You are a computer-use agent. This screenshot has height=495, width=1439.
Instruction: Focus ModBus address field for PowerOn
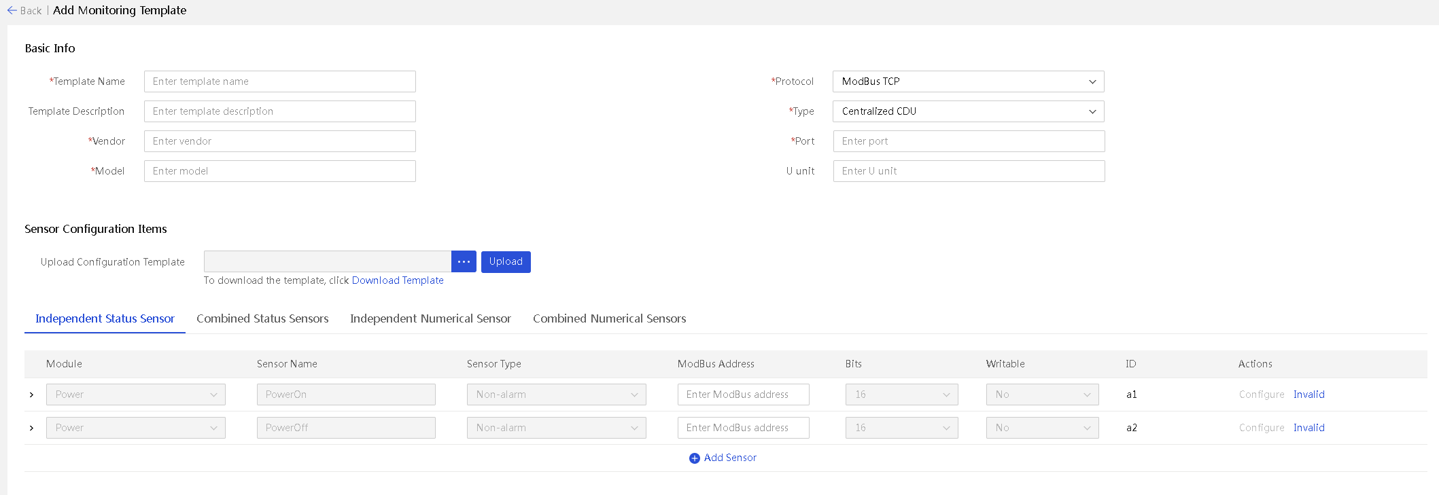(743, 395)
